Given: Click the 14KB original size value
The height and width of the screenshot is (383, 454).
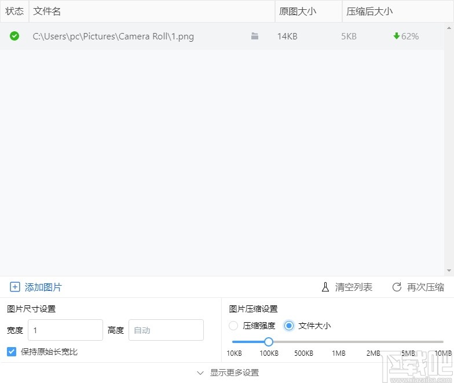Looking at the screenshot, I should (x=287, y=36).
